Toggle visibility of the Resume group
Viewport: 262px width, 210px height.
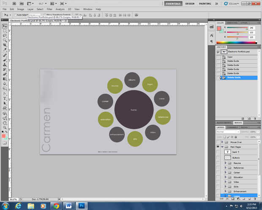218,163
